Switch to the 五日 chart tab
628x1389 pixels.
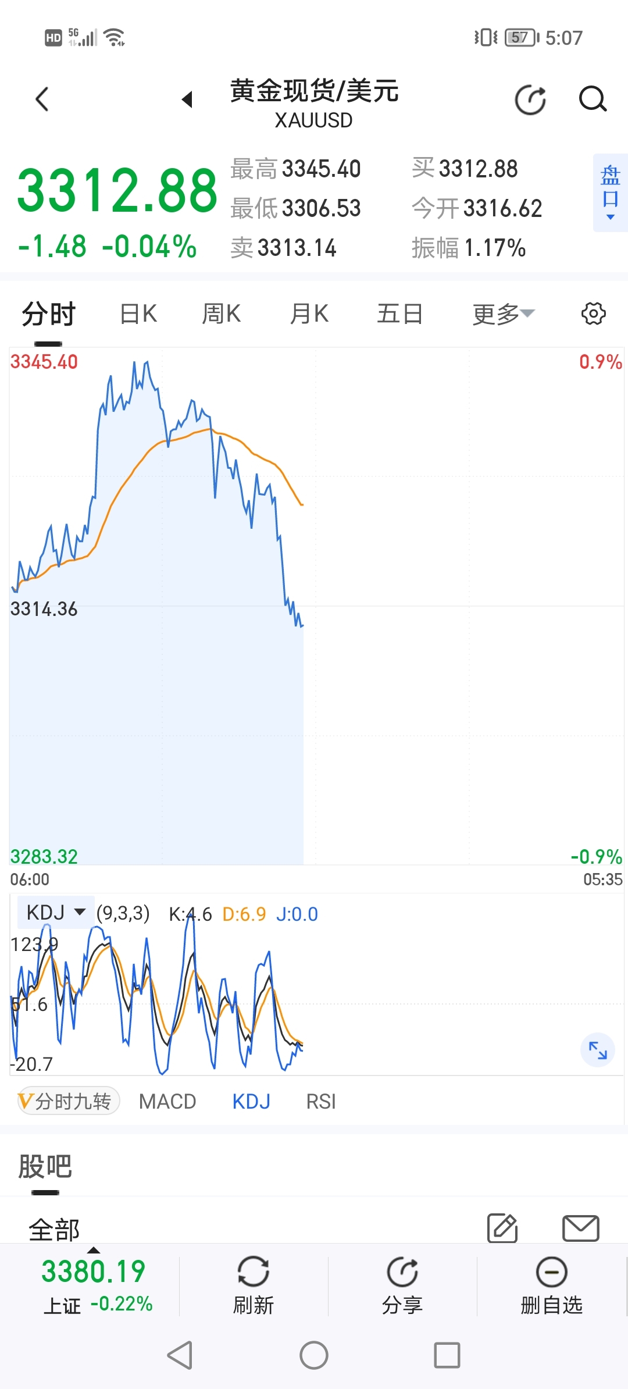[399, 314]
